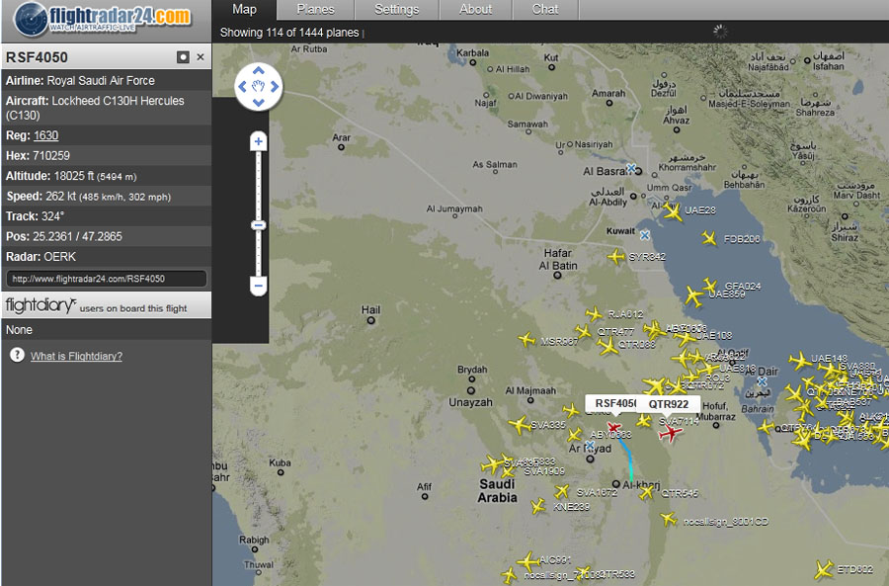This screenshot has height=586, width=889.
Task: Click the Speed: 262 kt value
Action: point(108,197)
